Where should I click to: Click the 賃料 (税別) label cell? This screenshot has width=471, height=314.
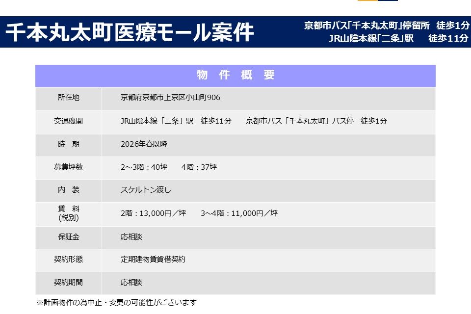tap(69, 214)
